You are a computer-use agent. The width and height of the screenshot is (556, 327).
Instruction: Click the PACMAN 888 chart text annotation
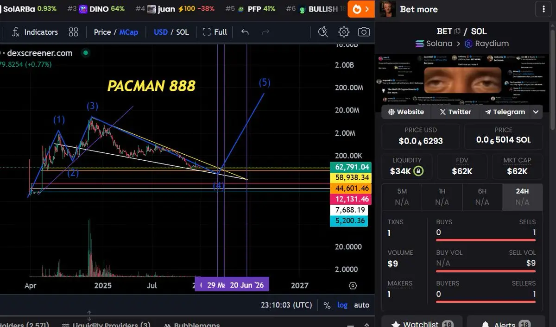152,86
